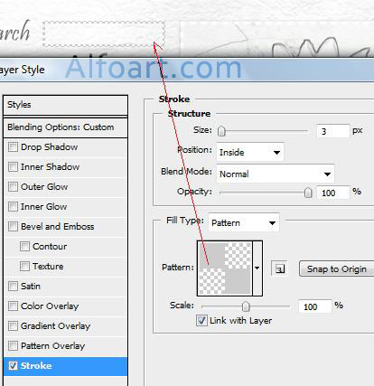Open the Position dropdown set to Inside
The image size is (374, 386).
coord(250,153)
